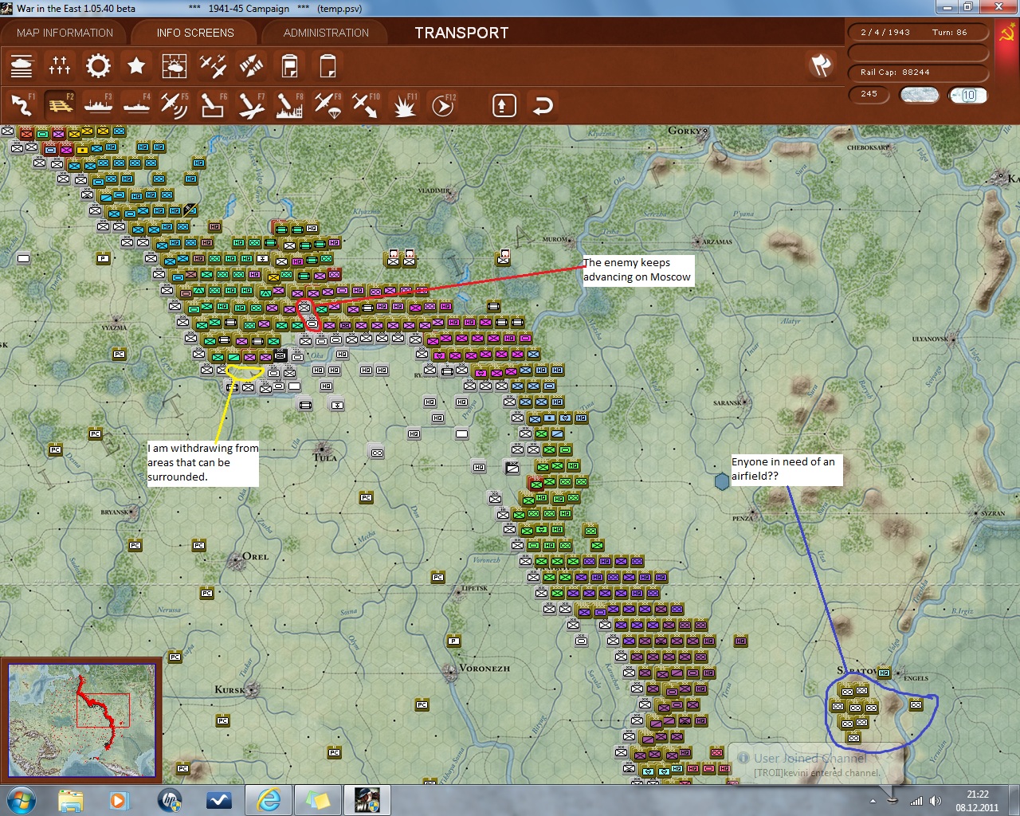Switch to the Map Information tab
This screenshot has width=1020, height=816.
65,33
